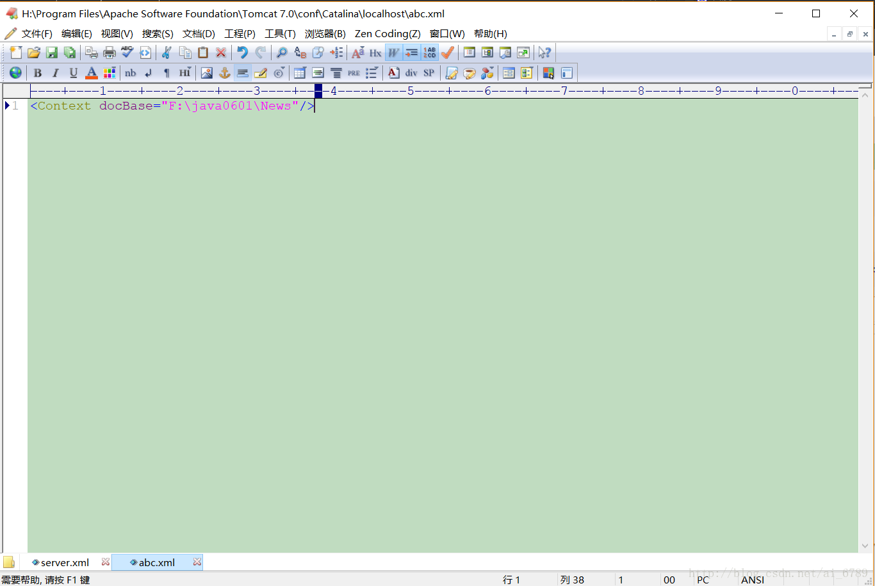The image size is (875, 586).
Task: Insert line break tag (arrow icon)
Action: (149, 72)
